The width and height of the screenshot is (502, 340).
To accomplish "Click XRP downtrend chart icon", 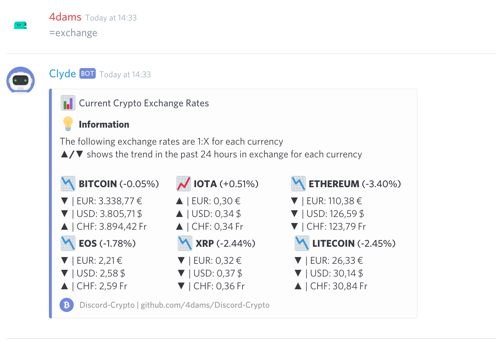I will (185, 243).
